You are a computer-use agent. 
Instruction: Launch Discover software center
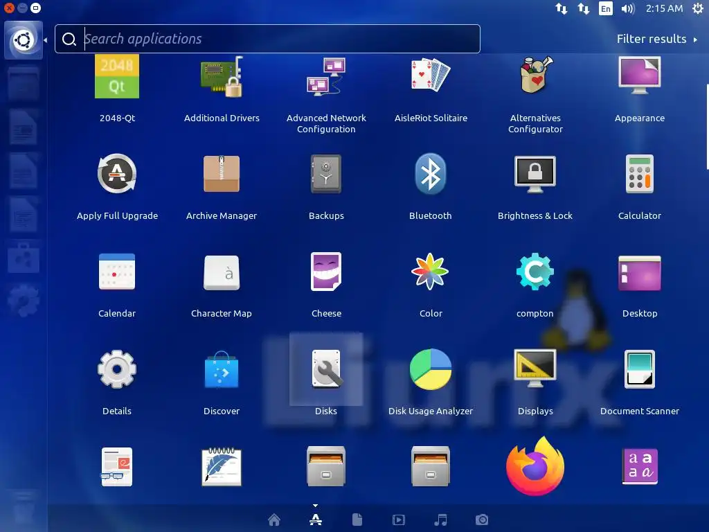pos(222,369)
